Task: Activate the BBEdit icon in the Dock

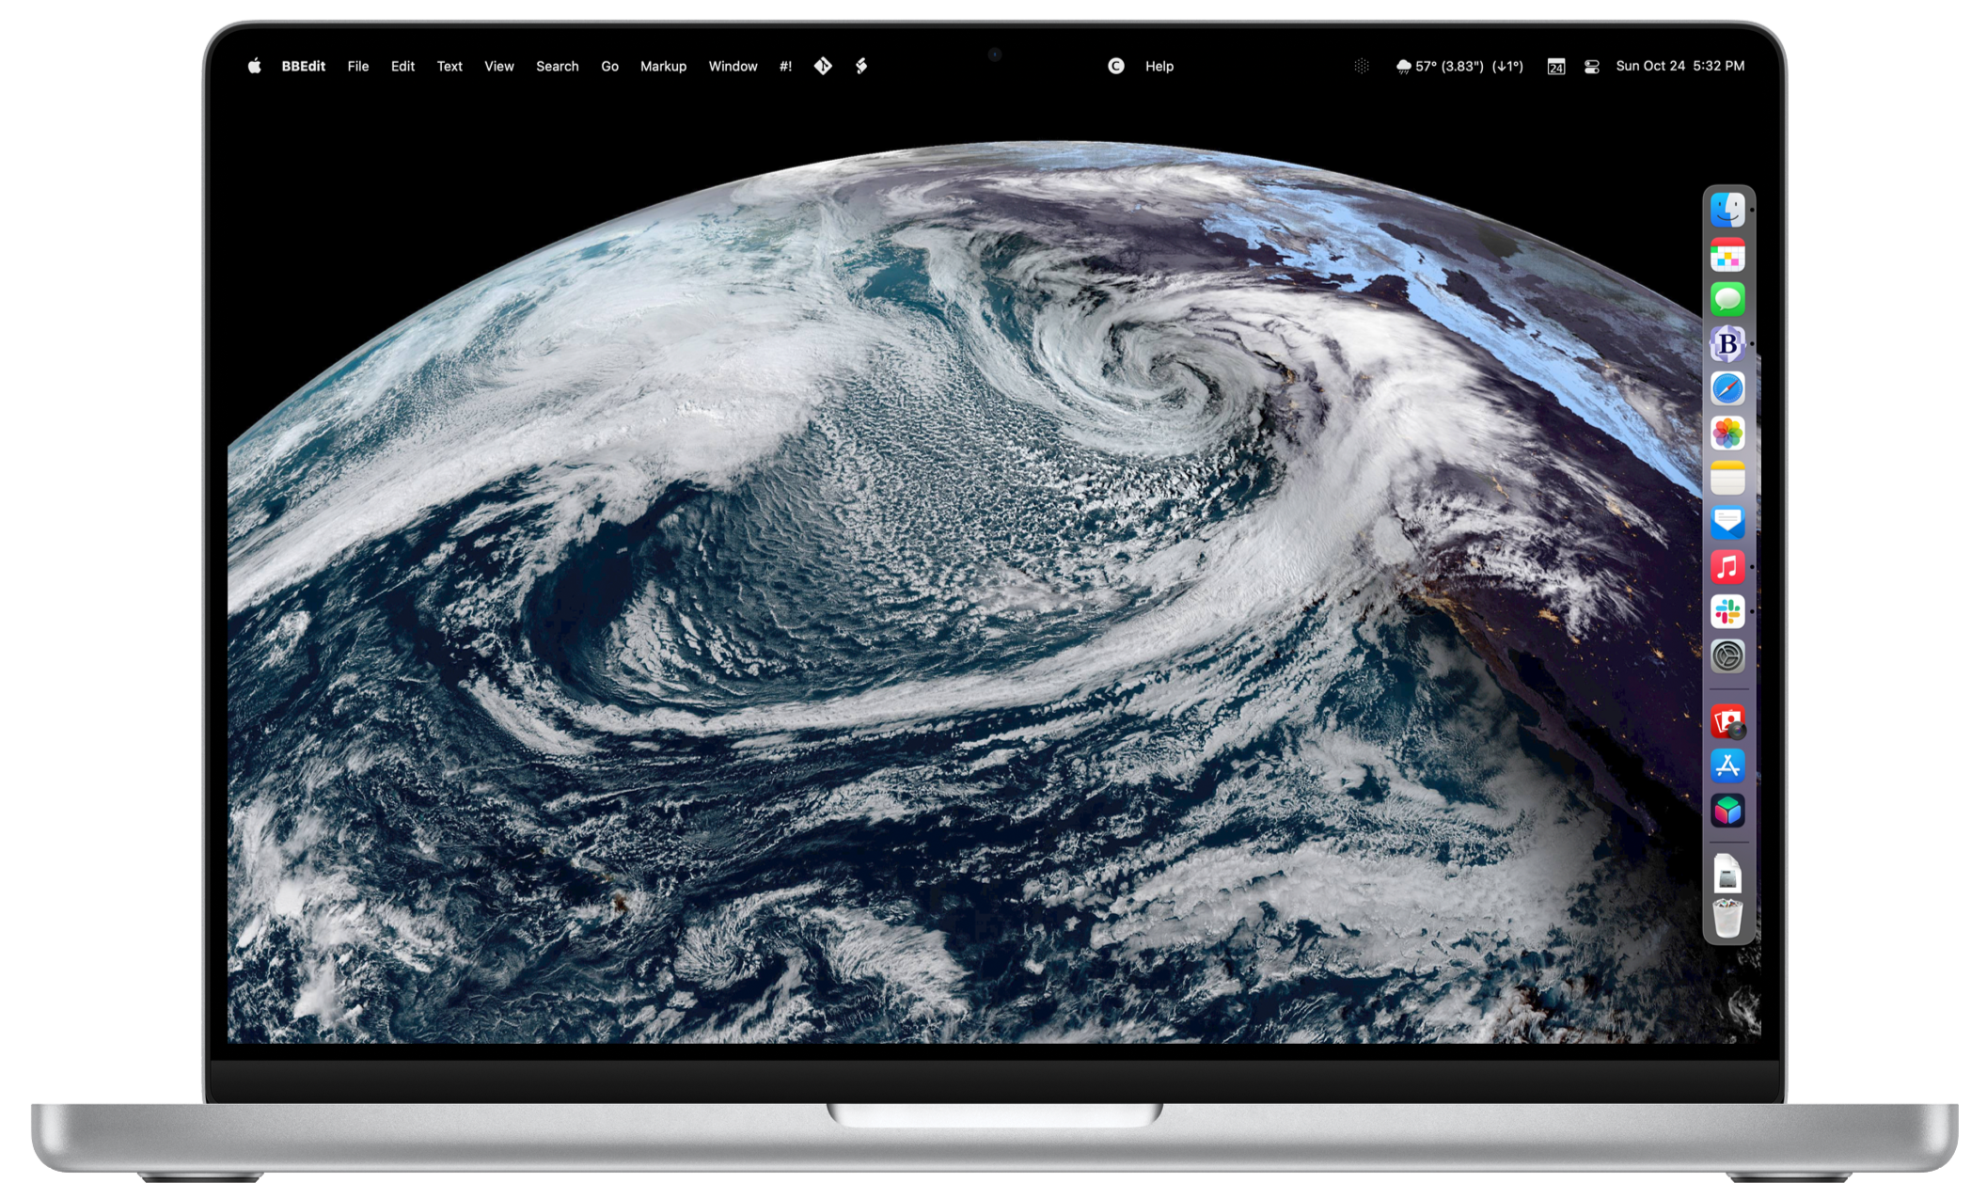Action: [x=1728, y=344]
